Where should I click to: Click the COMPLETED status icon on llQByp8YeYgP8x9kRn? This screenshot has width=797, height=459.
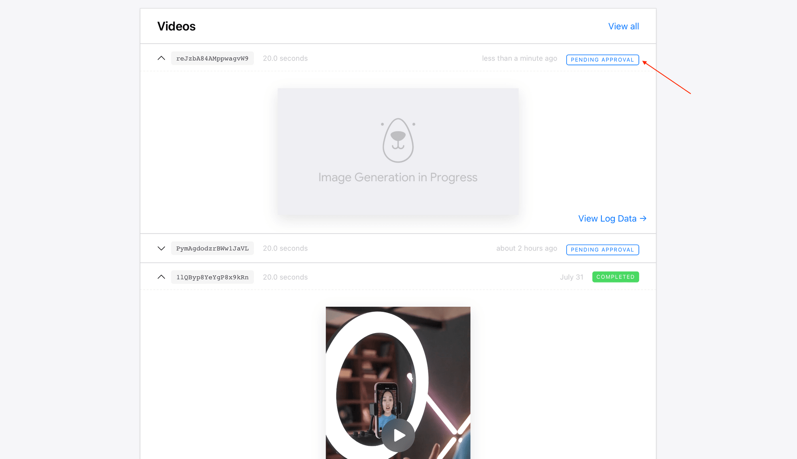[x=615, y=276]
